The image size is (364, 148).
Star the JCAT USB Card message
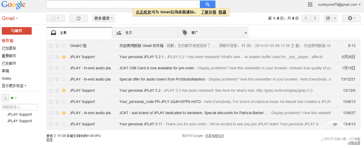point(57,68)
